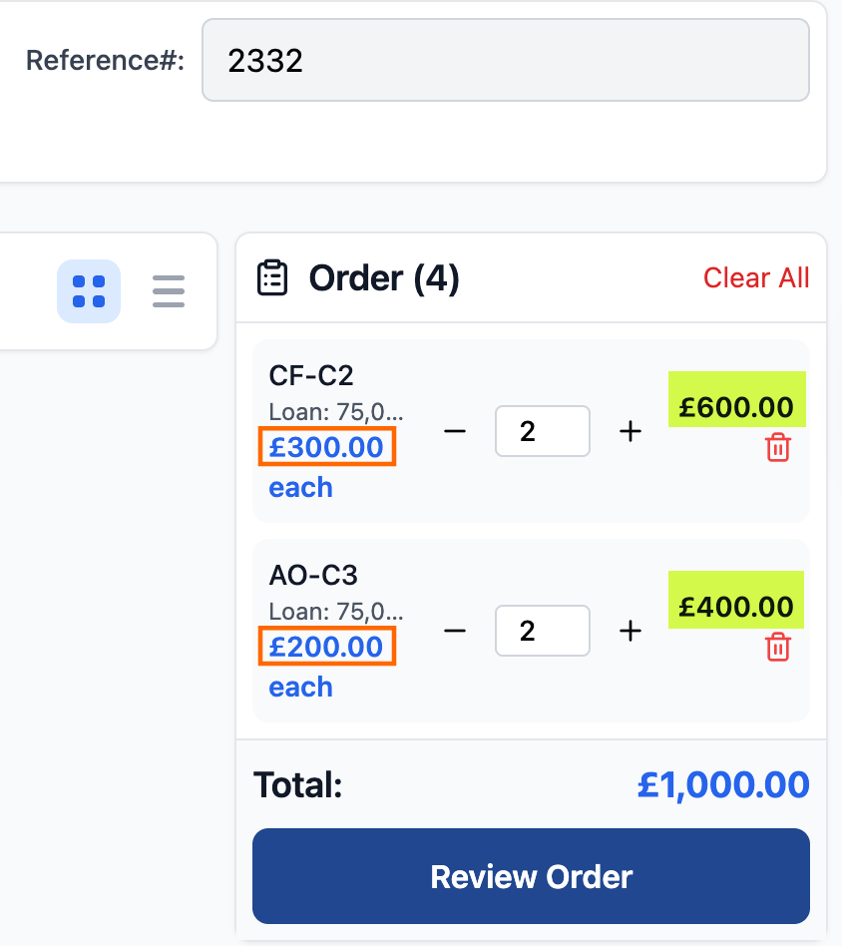This screenshot has height=946, width=842.
Task: Increase CF-C2 quantity with plus
Action: pyautogui.click(x=630, y=431)
